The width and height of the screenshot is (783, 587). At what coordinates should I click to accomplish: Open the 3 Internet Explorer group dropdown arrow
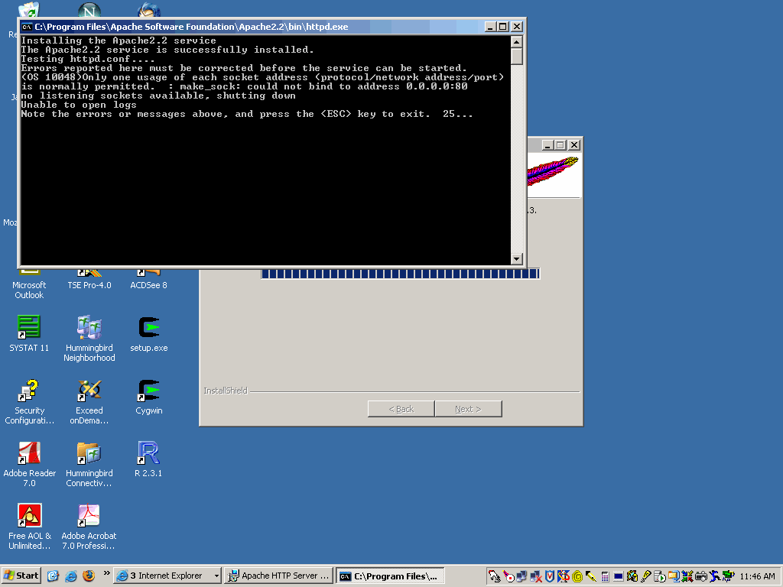pos(216,576)
